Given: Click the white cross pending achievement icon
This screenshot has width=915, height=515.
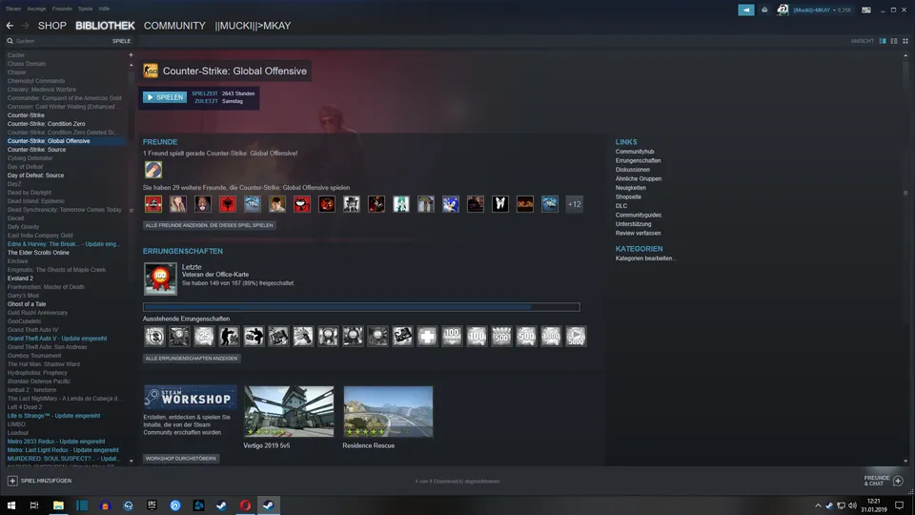Looking at the screenshot, I should 427,336.
